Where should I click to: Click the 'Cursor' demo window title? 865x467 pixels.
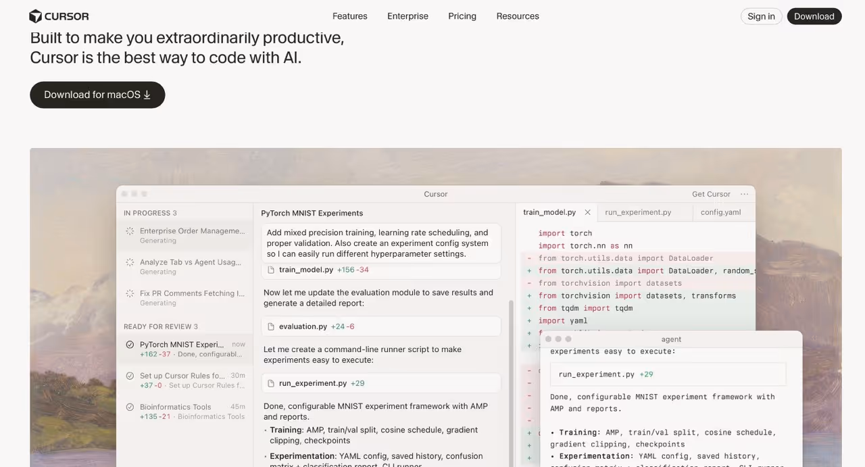436,194
